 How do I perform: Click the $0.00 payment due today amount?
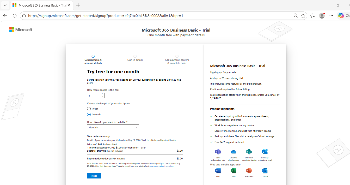point(180,159)
